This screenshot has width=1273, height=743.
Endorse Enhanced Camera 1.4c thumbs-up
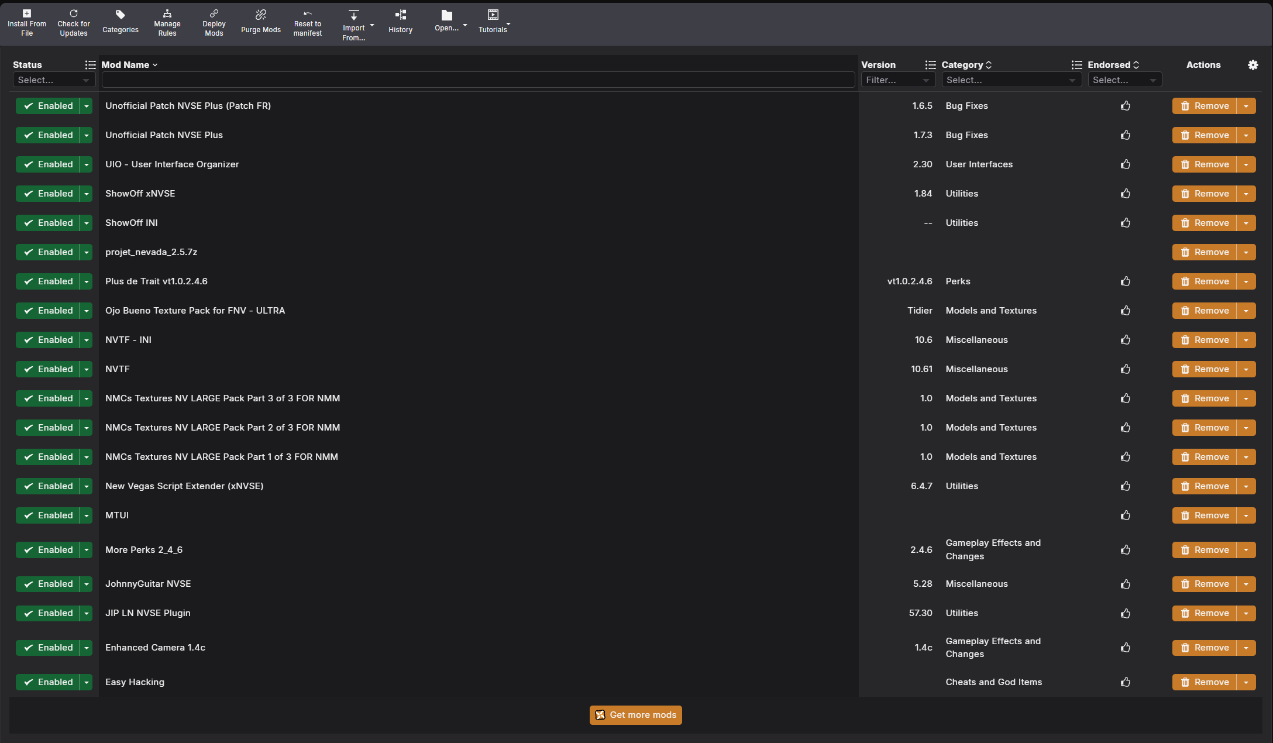click(1126, 648)
